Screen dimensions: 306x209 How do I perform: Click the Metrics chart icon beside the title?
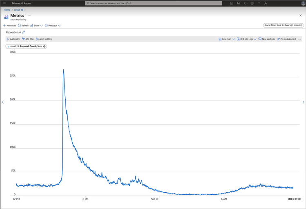click(x=6, y=17)
